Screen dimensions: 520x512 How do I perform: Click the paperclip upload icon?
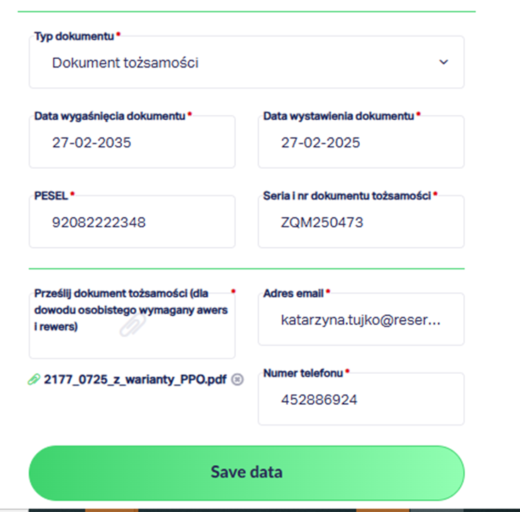click(x=132, y=325)
